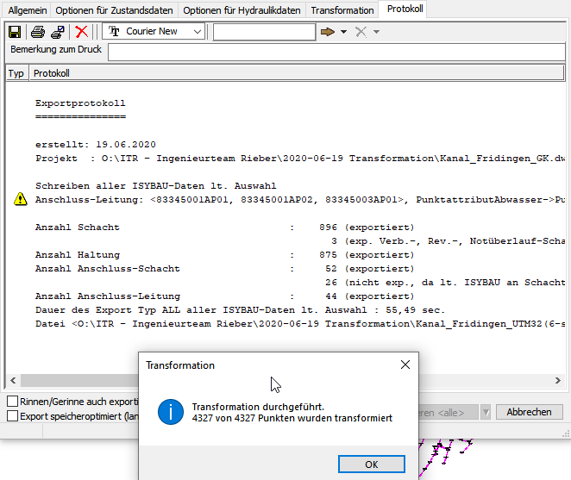Viewport: 571px width, 480px height.
Task: Enable the Export speicheroptimiert checkbox
Action: [13, 416]
